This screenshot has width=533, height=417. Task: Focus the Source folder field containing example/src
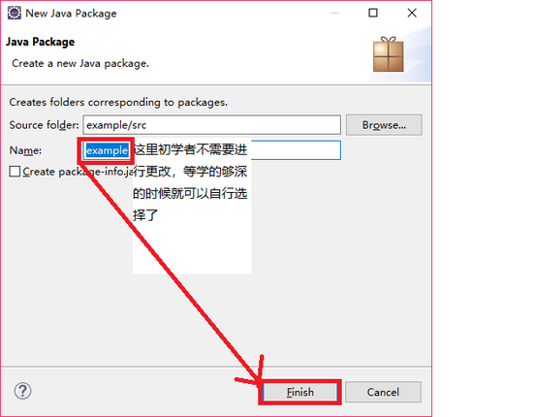click(x=211, y=125)
